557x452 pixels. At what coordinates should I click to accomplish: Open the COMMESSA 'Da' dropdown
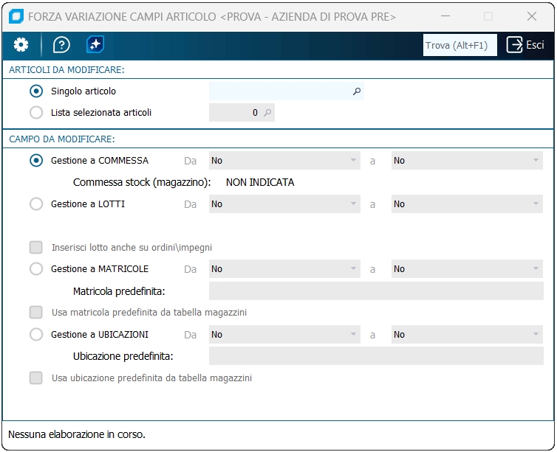[x=284, y=160]
